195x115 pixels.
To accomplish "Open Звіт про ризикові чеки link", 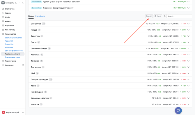I will (14, 51).
